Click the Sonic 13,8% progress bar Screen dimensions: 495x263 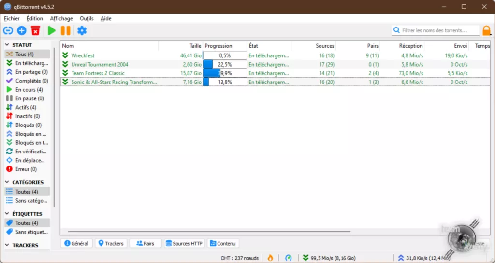pos(225,82)
